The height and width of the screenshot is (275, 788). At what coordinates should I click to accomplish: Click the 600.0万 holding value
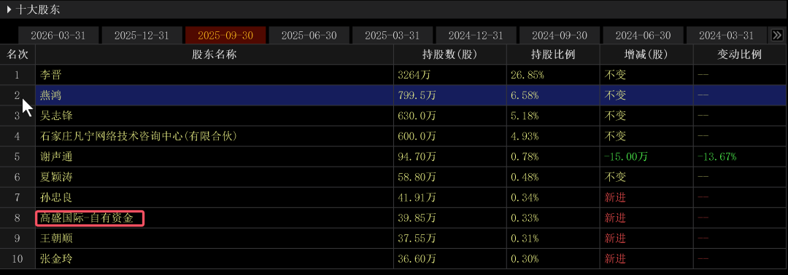click(417, 136)
